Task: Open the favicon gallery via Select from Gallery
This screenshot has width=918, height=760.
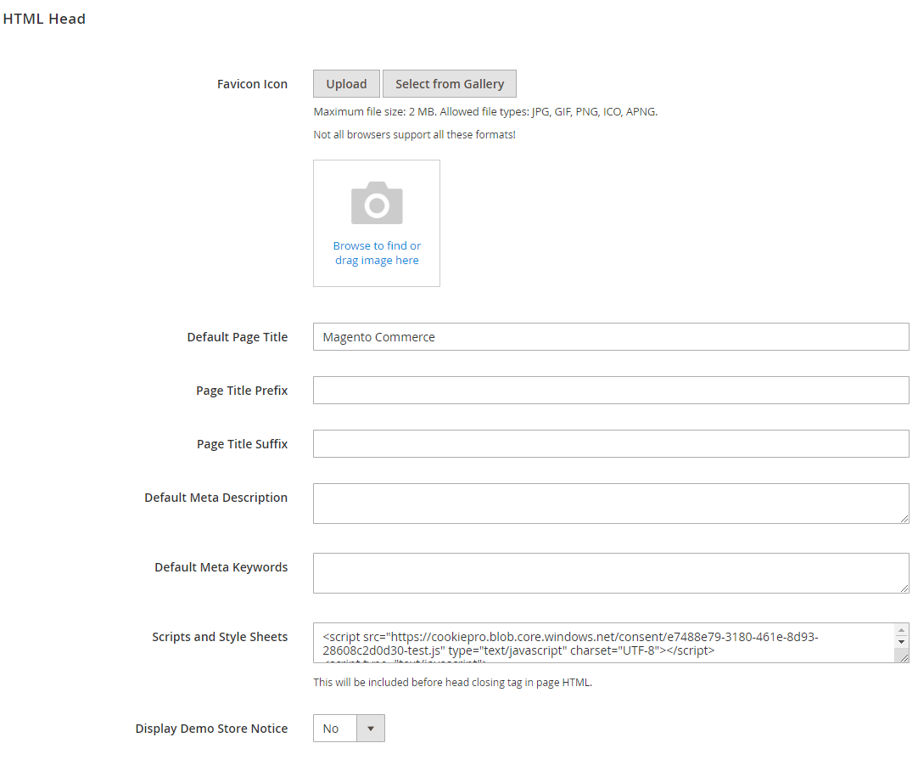Action: tap(450, 83)
